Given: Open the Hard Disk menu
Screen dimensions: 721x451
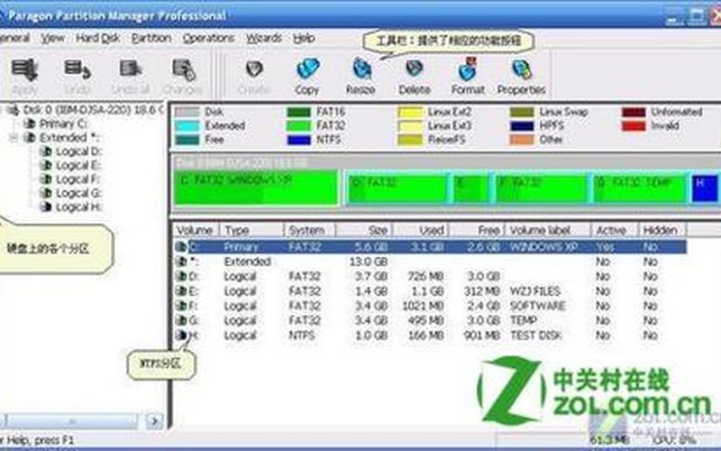Looking at the screenshot, I should (x=97, y=38).
